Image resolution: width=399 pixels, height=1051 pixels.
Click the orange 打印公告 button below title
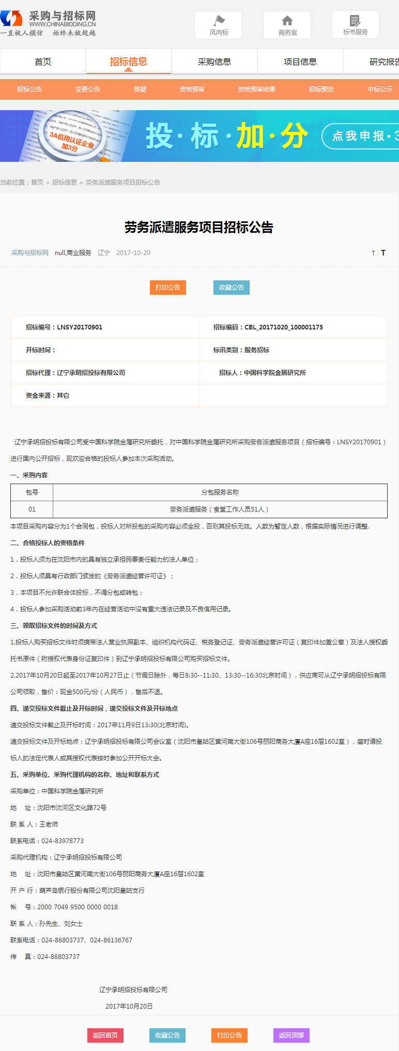coord(168,288)
